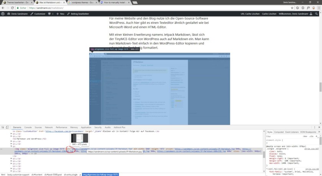Click the Beitrag bearbeiten link

79,14
